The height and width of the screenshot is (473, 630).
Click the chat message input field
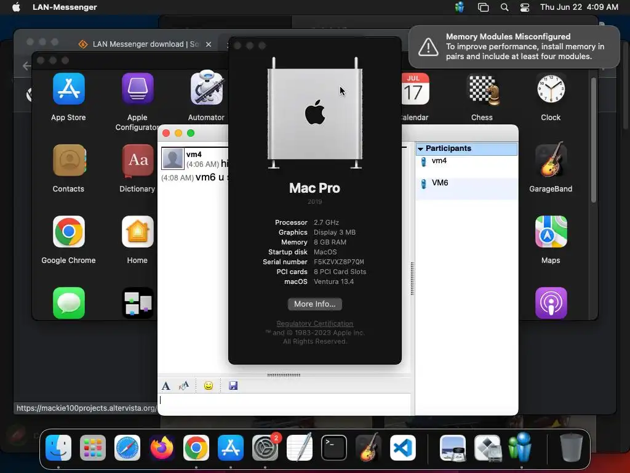(x=285, y=404)
